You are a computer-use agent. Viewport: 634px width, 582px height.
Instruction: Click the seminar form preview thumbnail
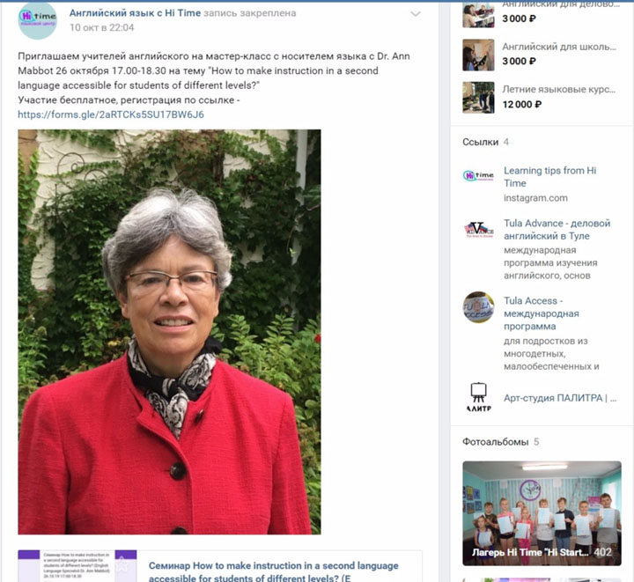click(x=77, y=566)
